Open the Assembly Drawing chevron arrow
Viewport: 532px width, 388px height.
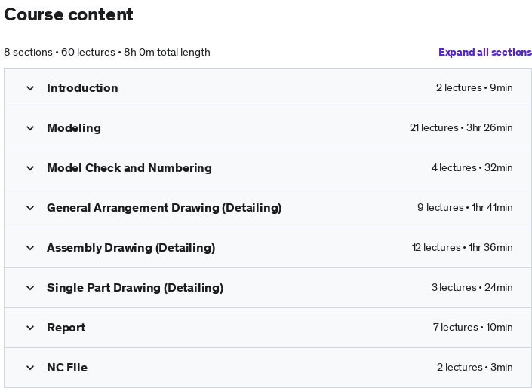pos(30,248)
